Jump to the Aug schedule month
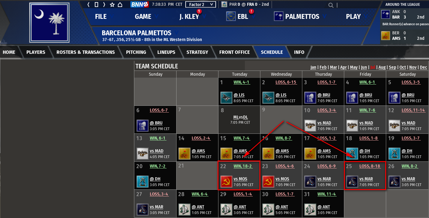Image resolution: width=429 pixels, height=218 pixels. (382, 67)
